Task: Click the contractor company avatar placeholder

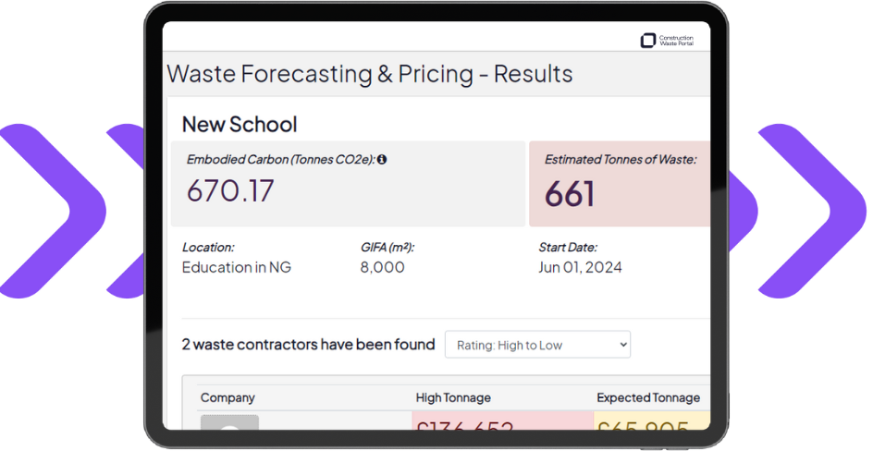Action: (x=229, y=423)
